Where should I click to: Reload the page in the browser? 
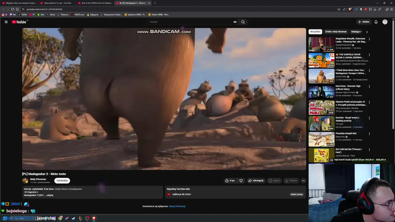12,9
